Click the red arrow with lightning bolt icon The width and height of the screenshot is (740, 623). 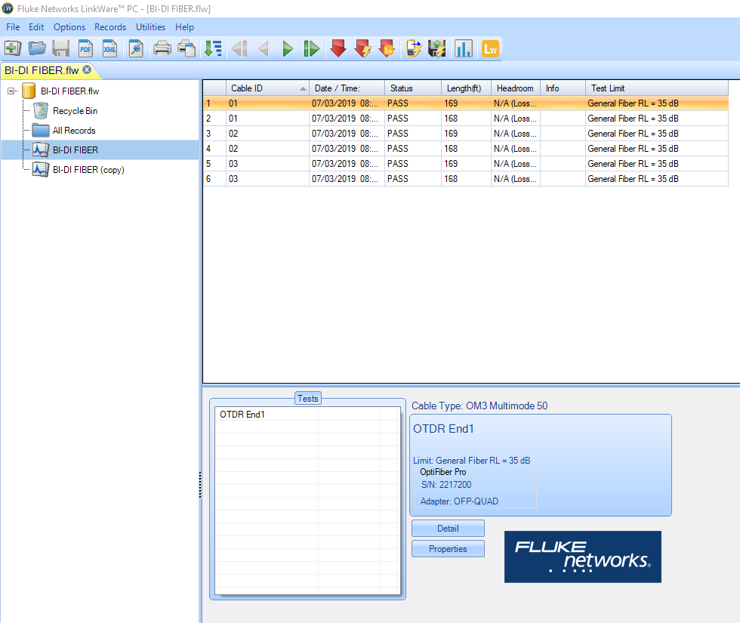tap(362, 48)
